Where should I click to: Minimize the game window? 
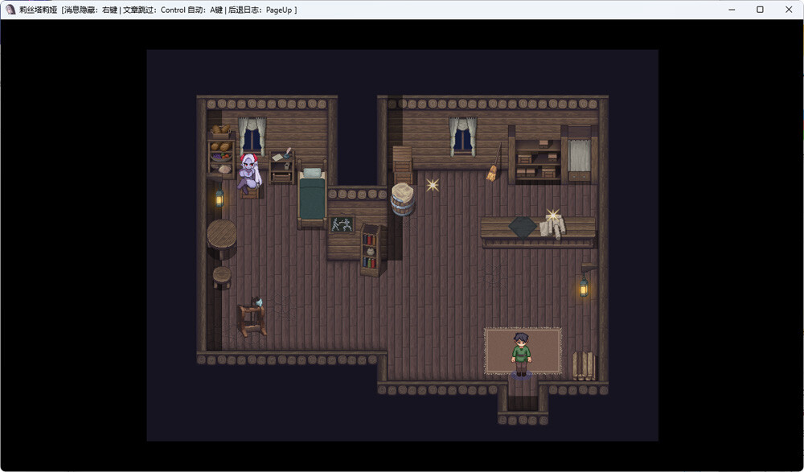(x=732, y=10)
